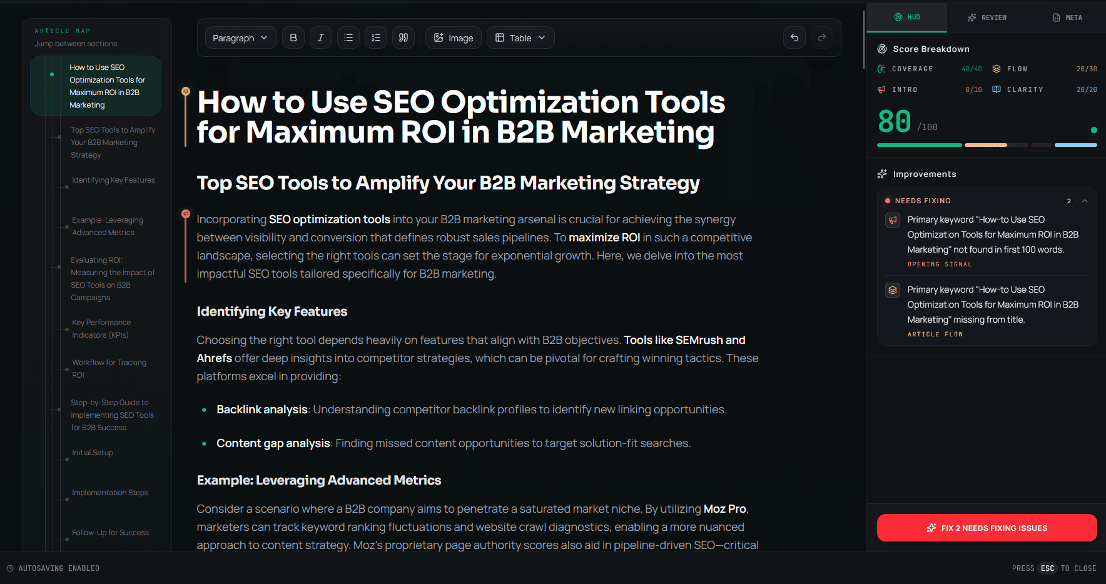The height and width of the screenshot is (584, 1106).
Task: Click megaphone icon beside Opening Signal issue
Action: pos(893,220)
